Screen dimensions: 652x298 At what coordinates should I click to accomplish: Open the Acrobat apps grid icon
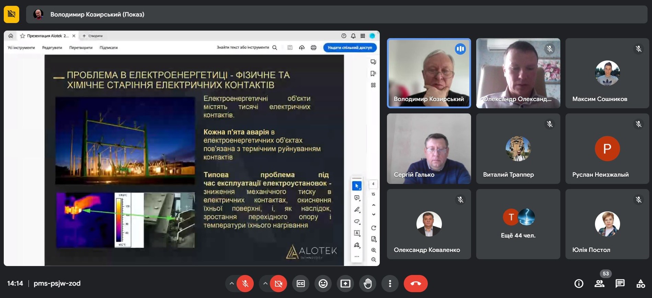tap(363, 36)
